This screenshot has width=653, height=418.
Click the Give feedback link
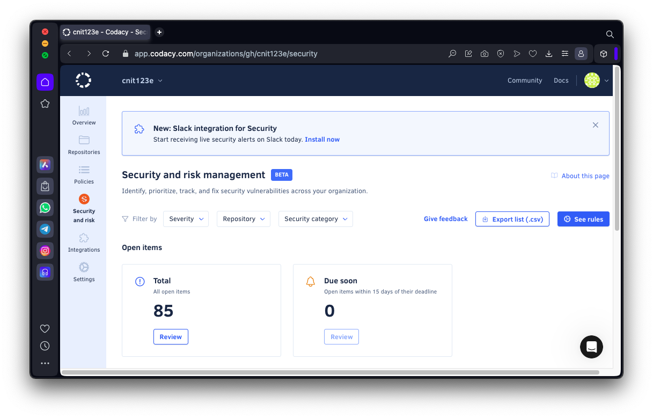[x=446, y=219]
